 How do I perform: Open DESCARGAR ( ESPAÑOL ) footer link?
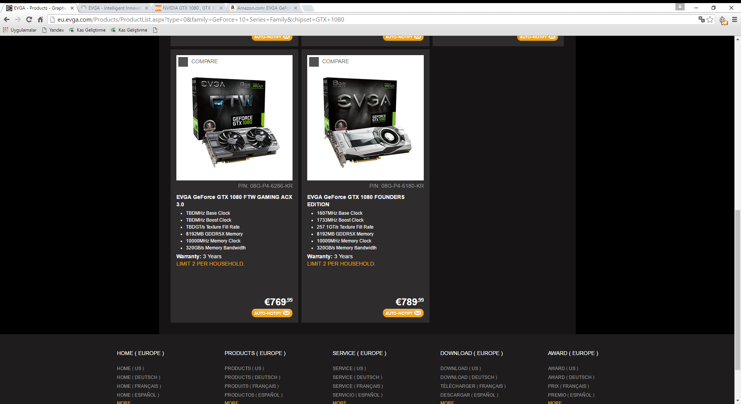[469, 395]
